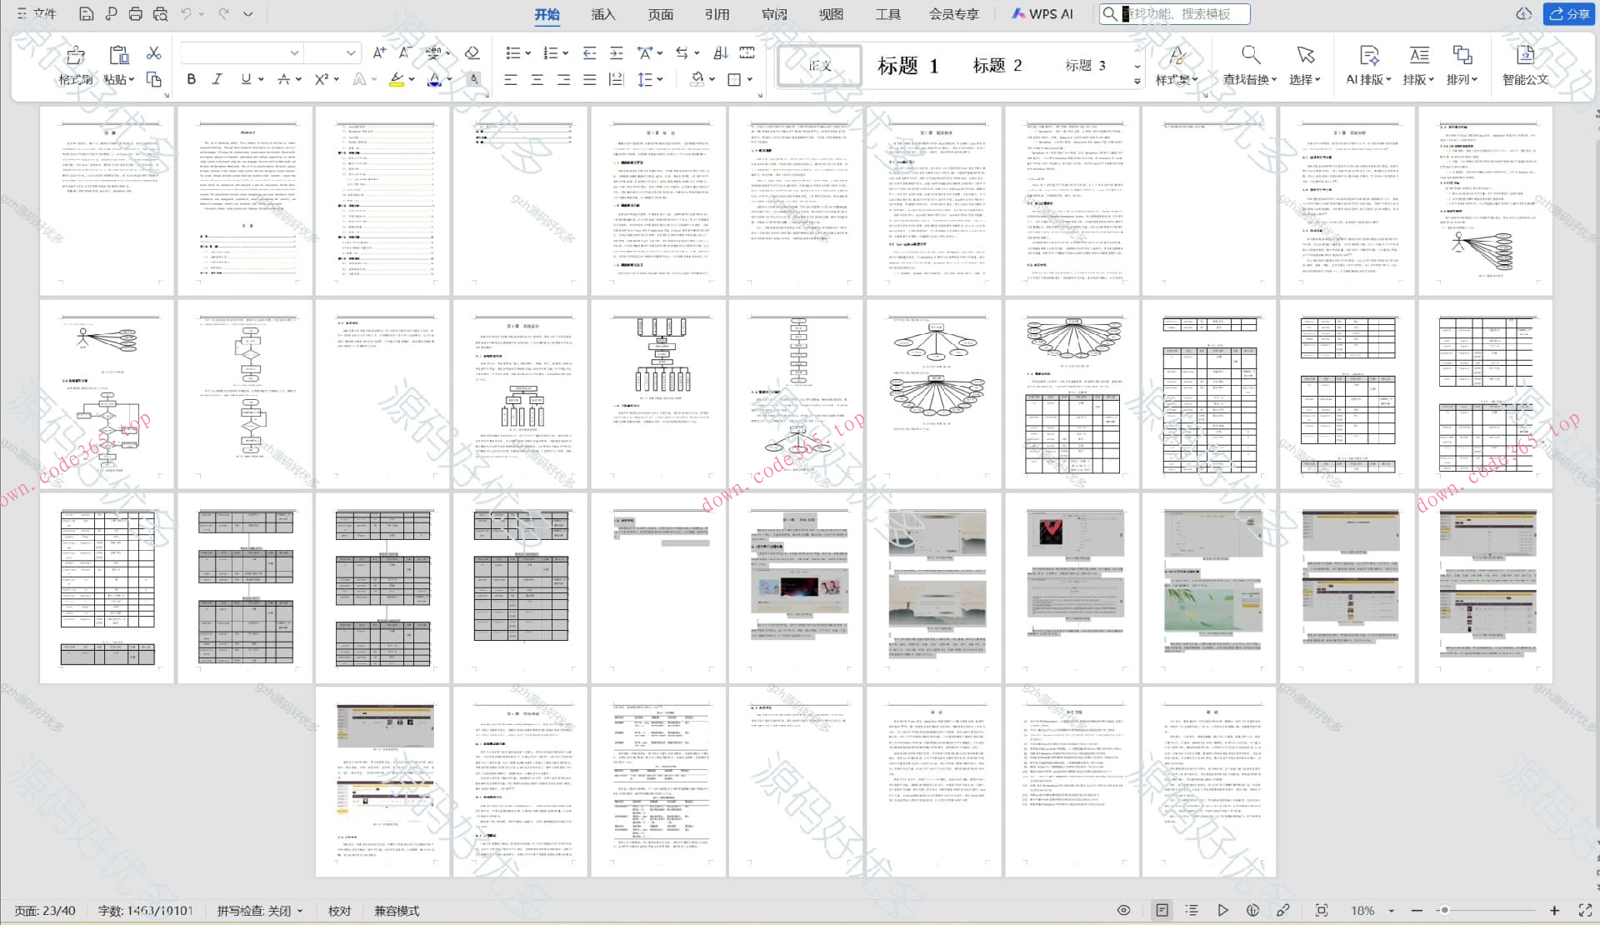This screenshot has width=1600, height=925.
Task: Click the Format Painter brush icon
Action: (x=75, y=55)
